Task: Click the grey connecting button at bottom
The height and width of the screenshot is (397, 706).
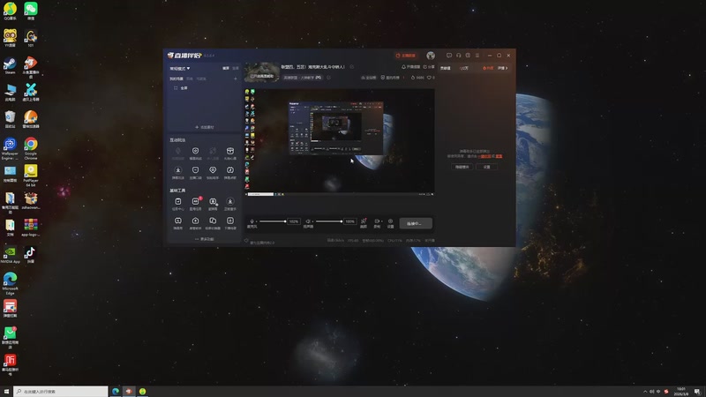Action: tap(416, 223)
